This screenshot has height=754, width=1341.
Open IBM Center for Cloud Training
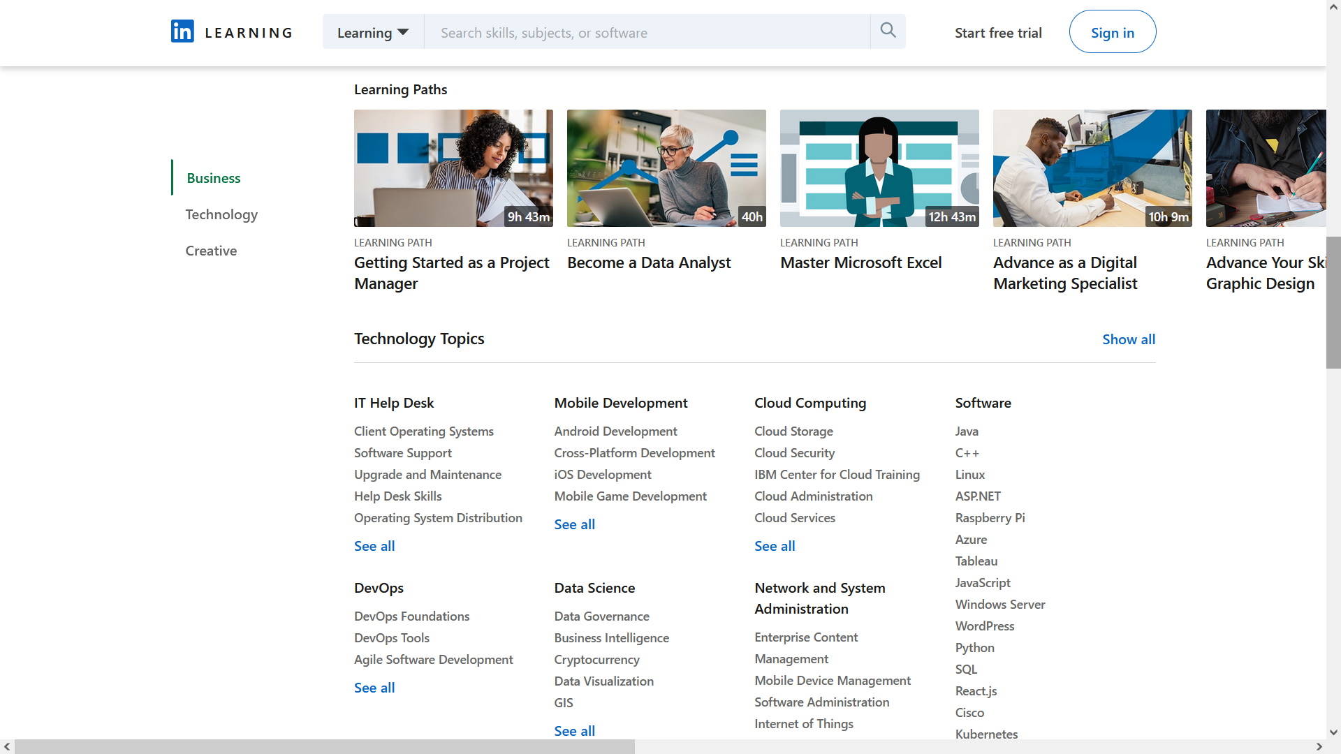tap(837, 475)
